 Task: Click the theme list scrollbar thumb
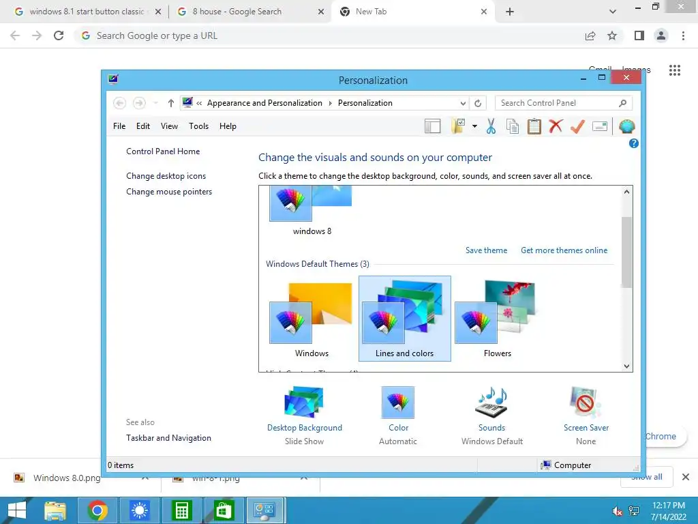click(x=626, y=252)
